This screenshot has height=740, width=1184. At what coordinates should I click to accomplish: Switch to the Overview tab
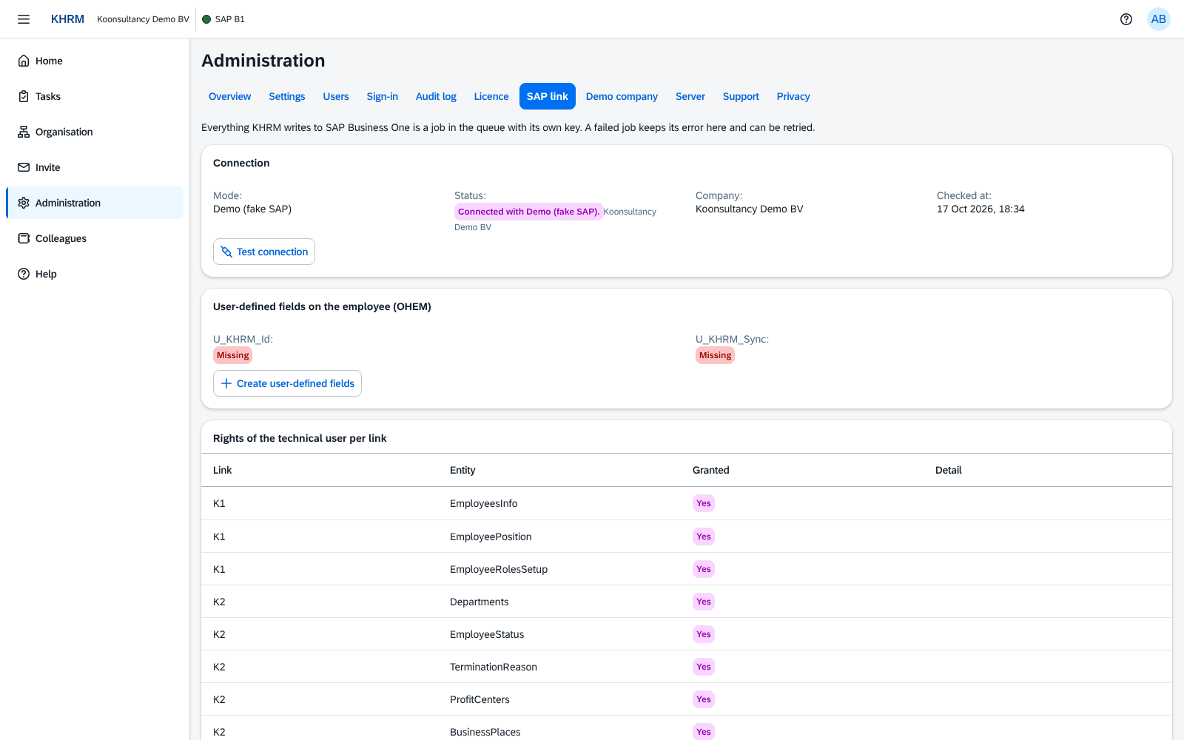point(229,96)
